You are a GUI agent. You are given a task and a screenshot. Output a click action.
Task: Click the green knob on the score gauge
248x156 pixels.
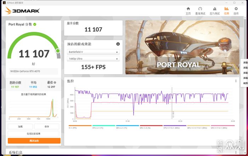coord(58,51)
